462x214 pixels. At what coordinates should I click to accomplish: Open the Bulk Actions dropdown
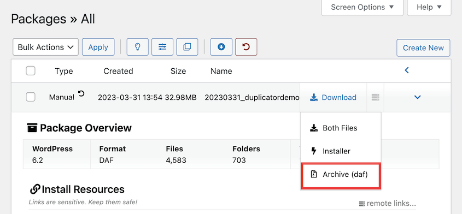pos(46,47)
